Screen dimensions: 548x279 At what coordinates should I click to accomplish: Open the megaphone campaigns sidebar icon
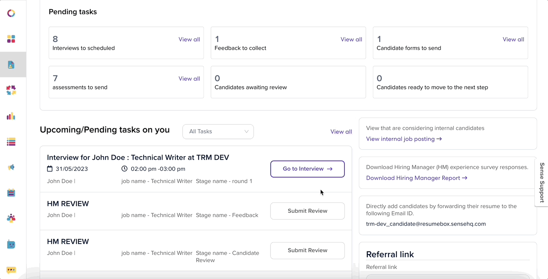pyautogui.click(x=11, y=167)
